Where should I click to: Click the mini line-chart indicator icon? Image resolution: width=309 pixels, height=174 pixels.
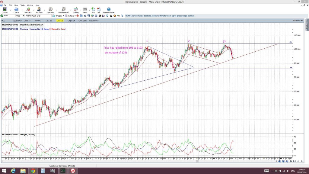[x=104, y=16]
